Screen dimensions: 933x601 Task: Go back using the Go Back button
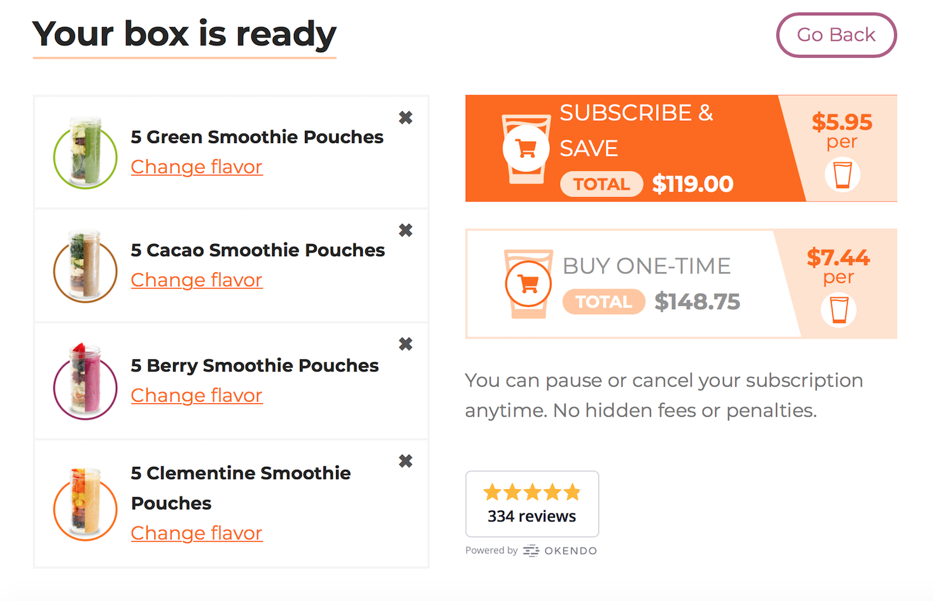[836, 35]
